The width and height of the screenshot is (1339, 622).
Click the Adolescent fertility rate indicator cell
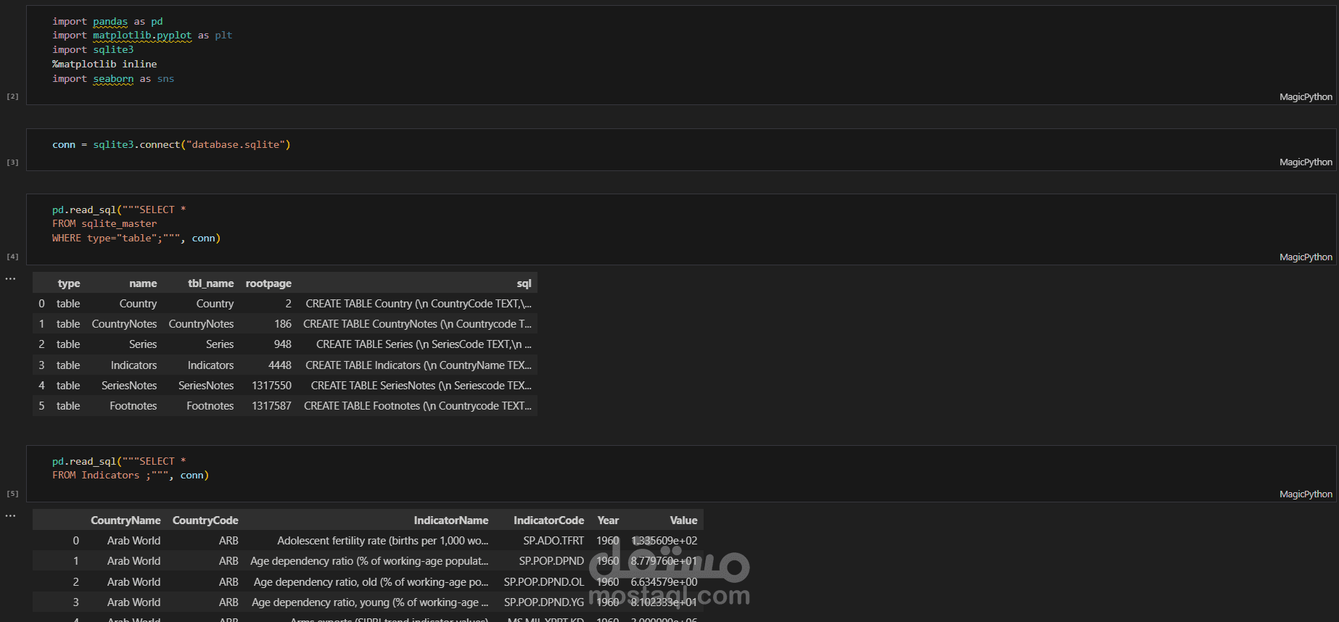tap(383, 541)
